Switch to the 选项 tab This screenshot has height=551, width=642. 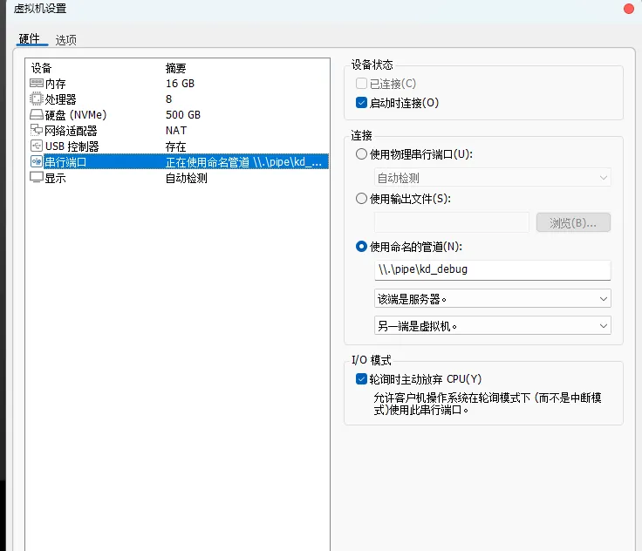(x=66, y=40)
